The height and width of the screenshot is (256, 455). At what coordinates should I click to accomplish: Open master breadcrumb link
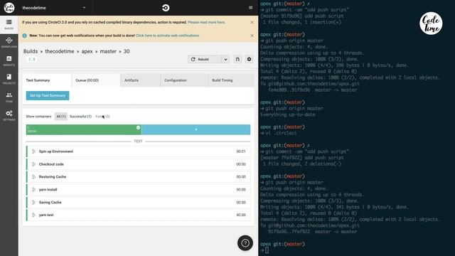(108, 51)
